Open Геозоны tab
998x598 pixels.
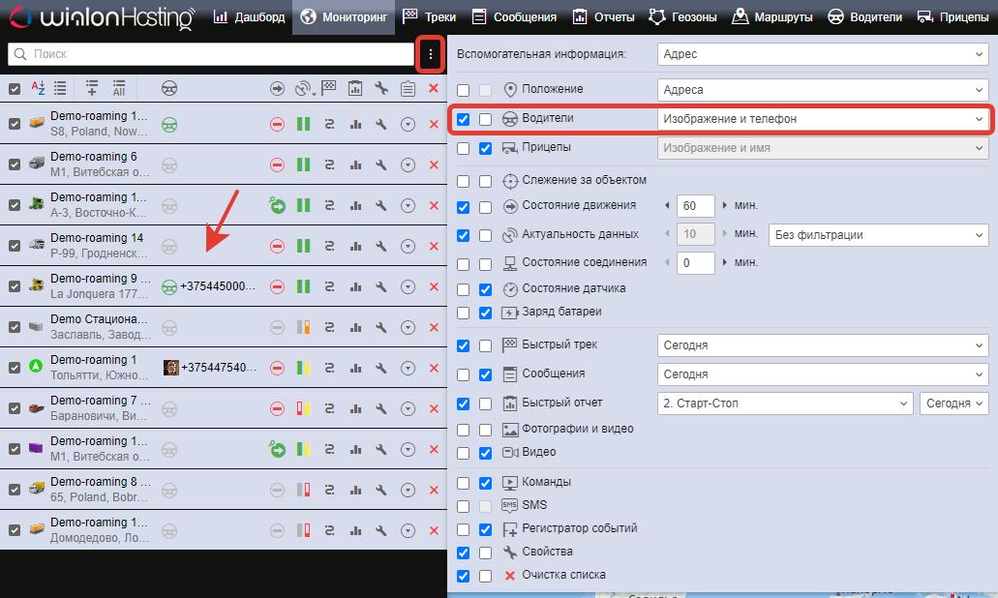tap(683, 17)
